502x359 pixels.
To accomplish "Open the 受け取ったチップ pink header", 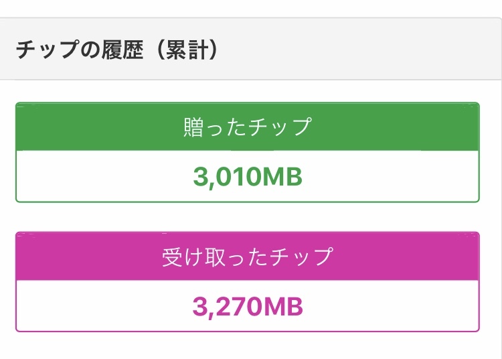I will click(248, 257).
